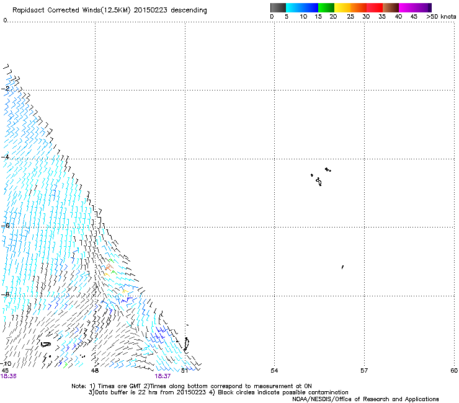Screen dimensions: 459x403
Task: Click the word "descending" in the title
Action: pyautogui.click(x=189, y=11)
